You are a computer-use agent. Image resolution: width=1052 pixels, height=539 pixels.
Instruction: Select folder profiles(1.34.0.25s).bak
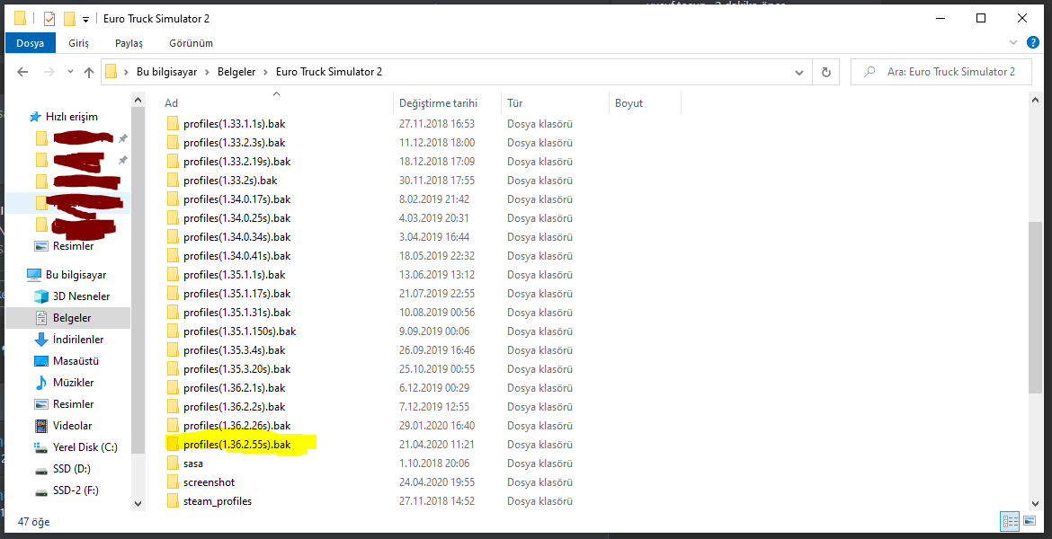click(x=236, y=218)
